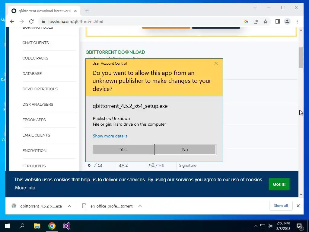Image resolution: width=309 pixels, height=232 pixels.
Task: Expand options for en_office torrent download
Action: coord(140,206)
